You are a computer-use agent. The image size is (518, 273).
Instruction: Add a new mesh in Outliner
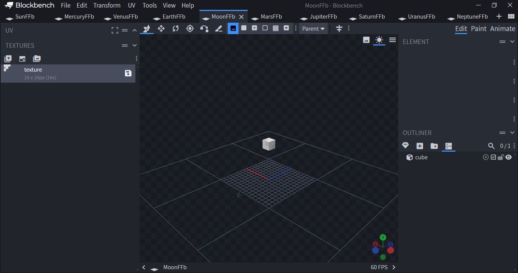tap(406, 146)
